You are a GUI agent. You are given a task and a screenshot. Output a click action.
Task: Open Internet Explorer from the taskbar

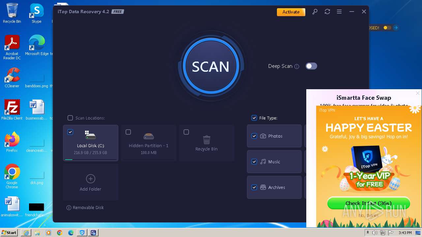(x=26, y=233)
